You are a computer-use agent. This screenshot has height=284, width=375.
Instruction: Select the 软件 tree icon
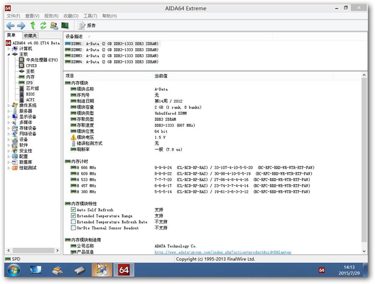coord(15,146)
